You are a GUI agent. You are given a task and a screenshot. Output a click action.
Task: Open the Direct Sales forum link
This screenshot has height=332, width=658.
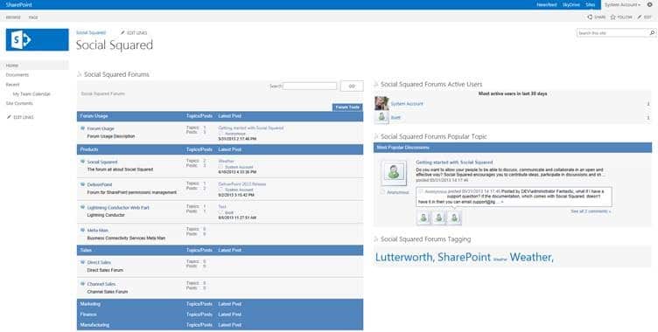[x=99, y=262]
